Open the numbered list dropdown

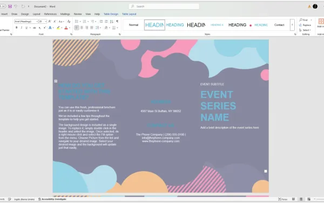88,21
